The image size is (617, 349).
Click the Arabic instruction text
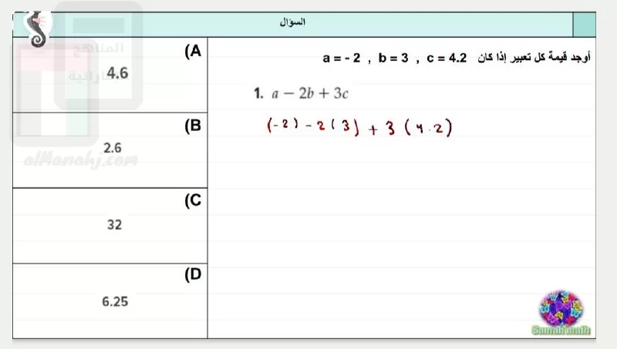pyautogui.click(x=534, y=57)
